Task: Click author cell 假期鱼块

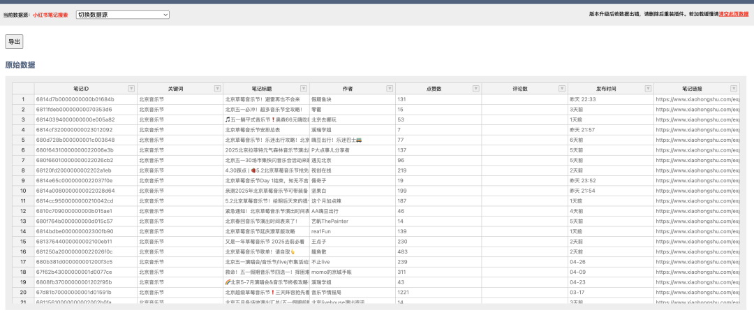Action: click(x=353, y=99)
